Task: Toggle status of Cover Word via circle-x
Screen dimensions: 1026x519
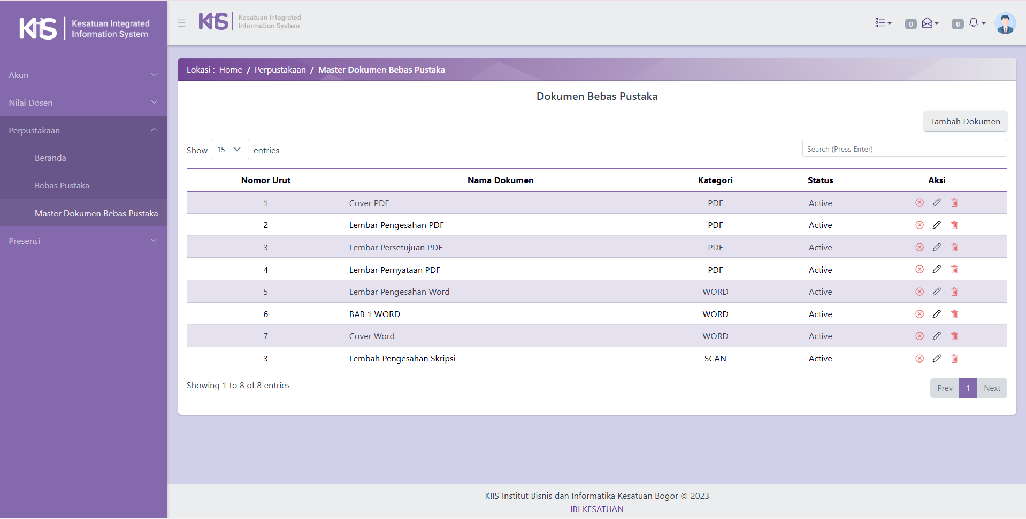Action: [x=920, y=336]
